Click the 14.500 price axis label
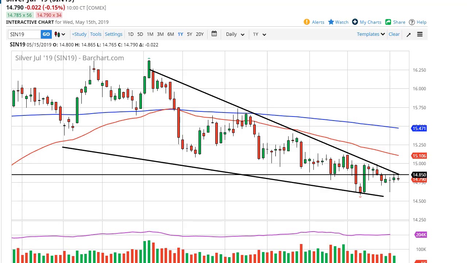Viewport: 467px width, 263px height. point(419,201)
